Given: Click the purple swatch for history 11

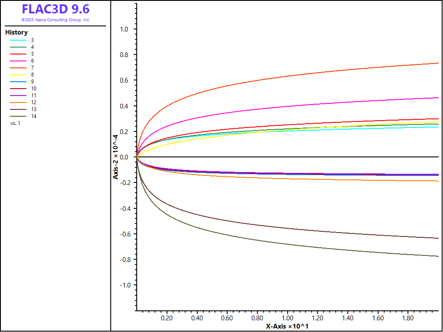Looking at the screenshot, I should coord(19,96).
